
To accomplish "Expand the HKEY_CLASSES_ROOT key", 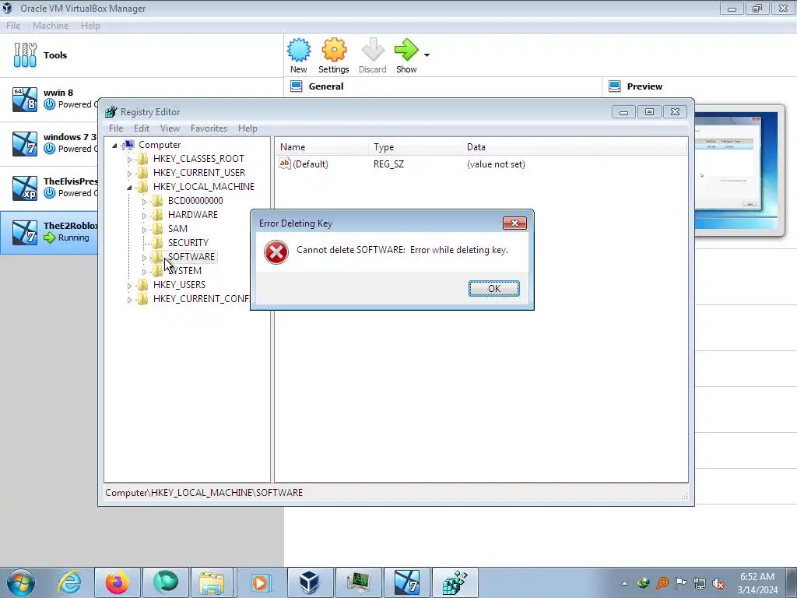I will [x=129, y=160].
